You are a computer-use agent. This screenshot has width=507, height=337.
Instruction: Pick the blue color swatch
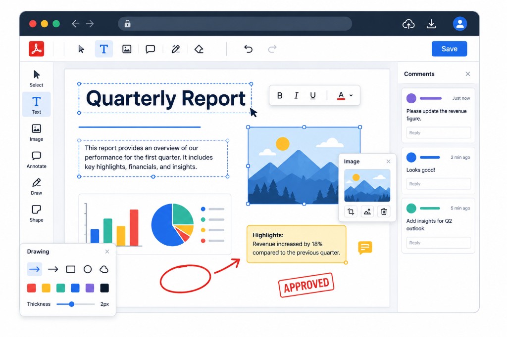click(75, 288)
